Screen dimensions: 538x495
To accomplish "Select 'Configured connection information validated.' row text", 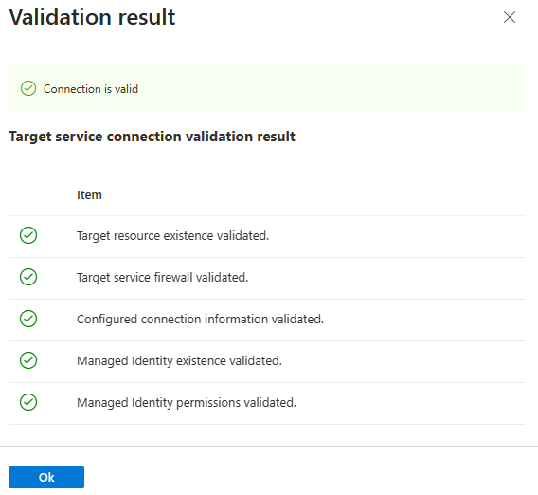I will pos(200,320).
